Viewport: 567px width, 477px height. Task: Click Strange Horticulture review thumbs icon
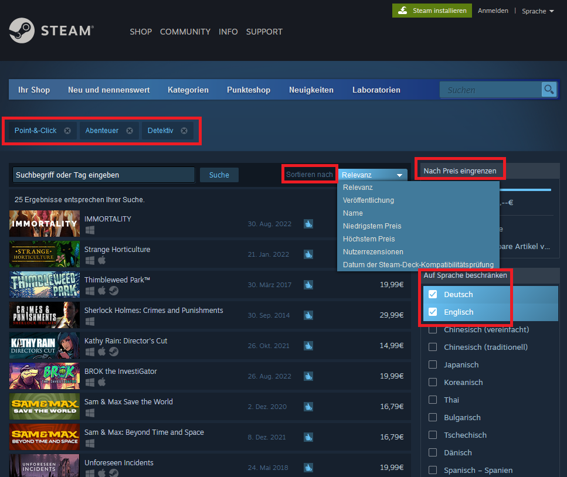[308, 254]
